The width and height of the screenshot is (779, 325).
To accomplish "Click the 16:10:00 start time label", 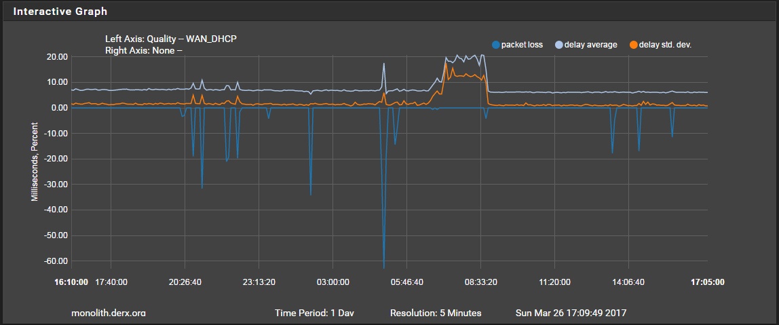I will (x=71, y=282).
